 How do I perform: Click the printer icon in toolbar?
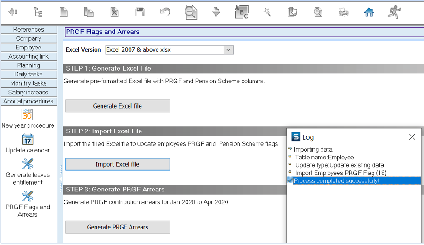click(x=344, y=12)
